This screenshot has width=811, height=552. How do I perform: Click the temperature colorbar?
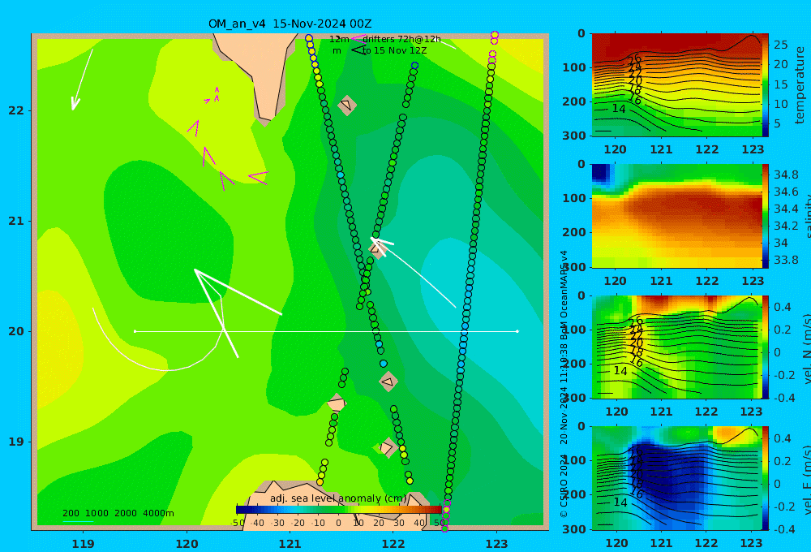coord(766,85)
